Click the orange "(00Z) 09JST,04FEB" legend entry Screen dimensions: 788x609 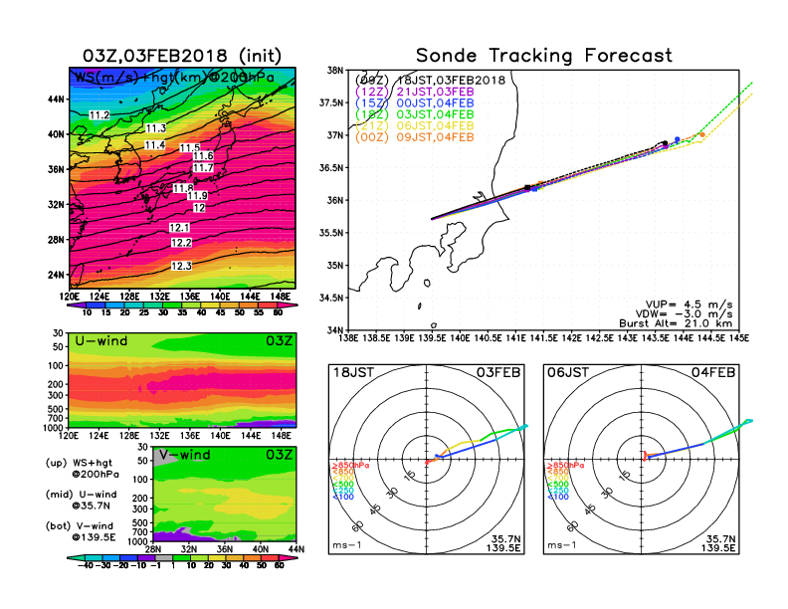click(x=415, y=137)
